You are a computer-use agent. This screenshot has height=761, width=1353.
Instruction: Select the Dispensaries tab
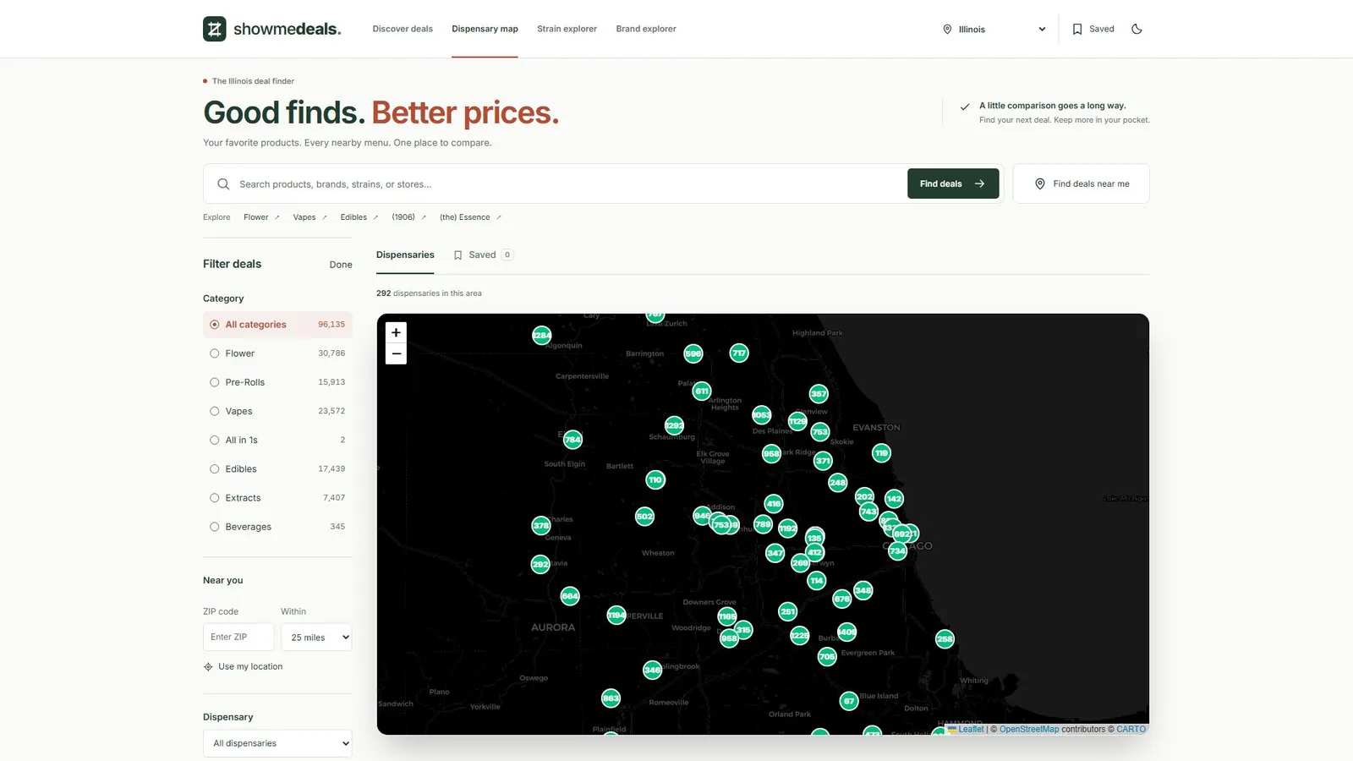pos(405,255)
